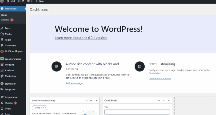Image resolution: width=216 pixels, height=115 pixels.
Task: Open the Marketing menu label
Action: [10, 76]
